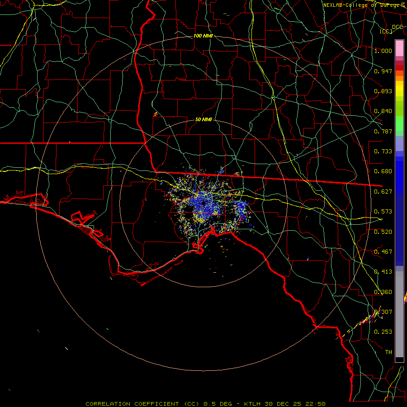Click the 0.840 scale value
Viewport: 407px width, 407px height.
[383, 111]
